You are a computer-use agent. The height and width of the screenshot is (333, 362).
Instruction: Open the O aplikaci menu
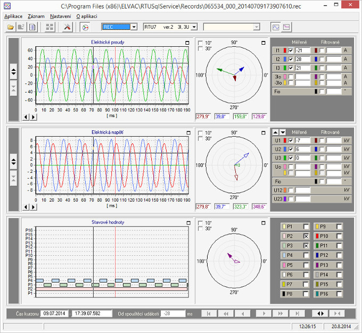tap(87, 16)
